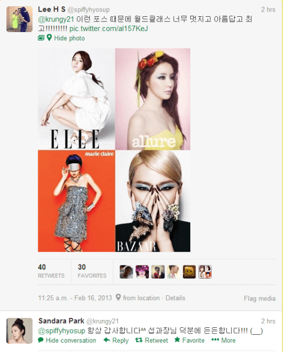Open Sandara Park profile avatar

19,330
